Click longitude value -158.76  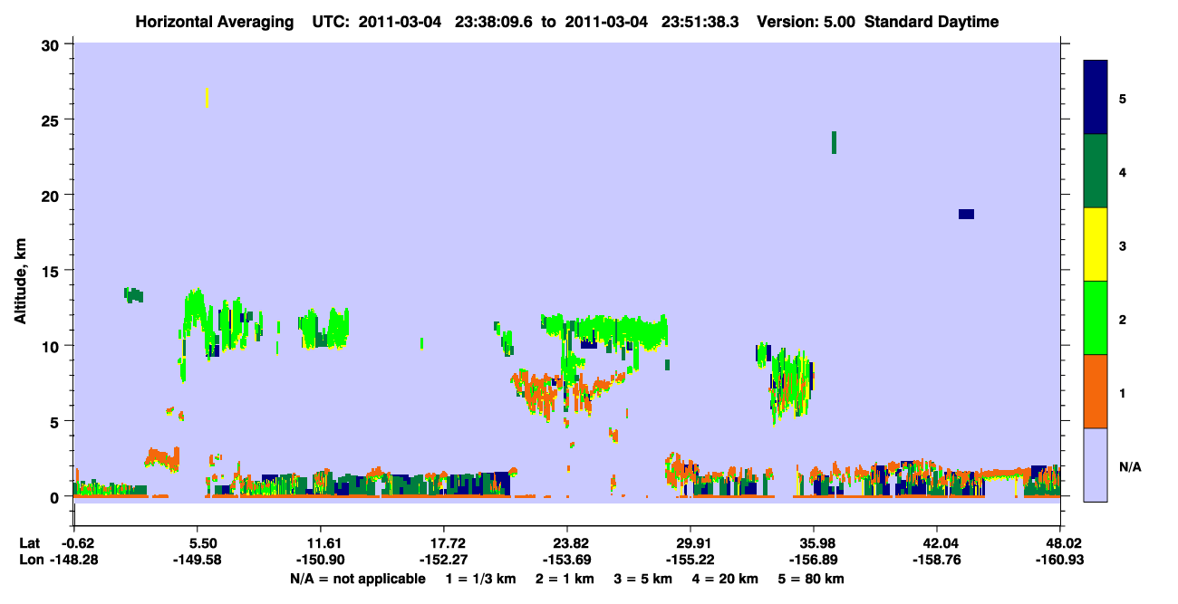coord(937,561)
